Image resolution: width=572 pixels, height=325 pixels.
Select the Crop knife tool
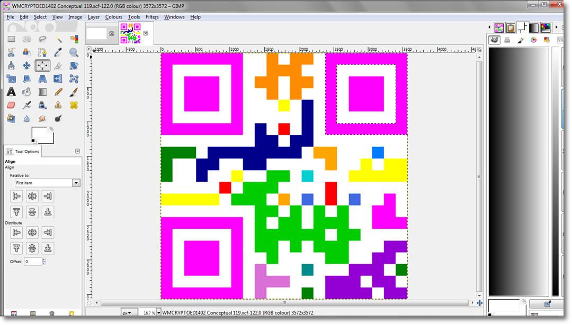[x=58, y=66]
